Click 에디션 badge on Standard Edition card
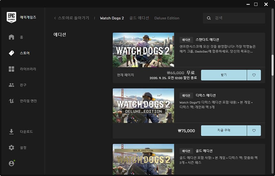The width and height of the screenshot is (275, 176). (186, 40)
